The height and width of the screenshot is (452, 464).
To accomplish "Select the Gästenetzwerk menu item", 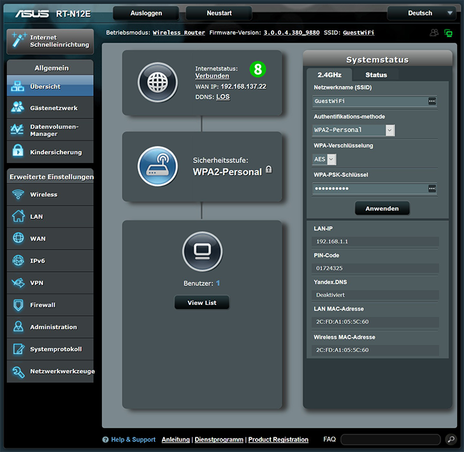I will pyautogui.click(x=50, y=108).
